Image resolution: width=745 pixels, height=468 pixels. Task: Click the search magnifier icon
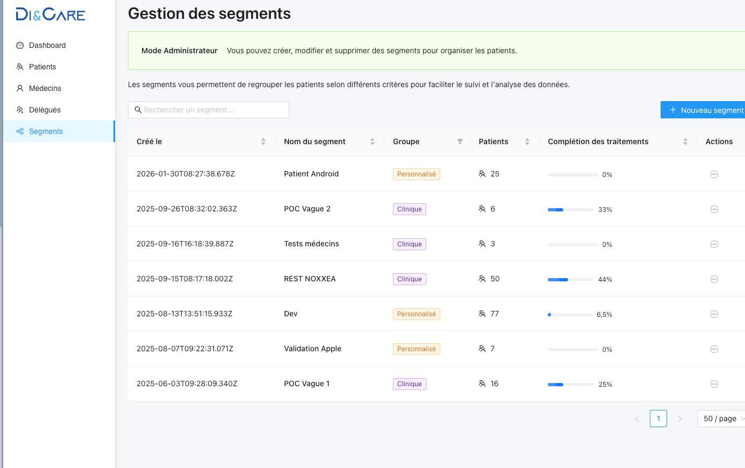point(138,110)
